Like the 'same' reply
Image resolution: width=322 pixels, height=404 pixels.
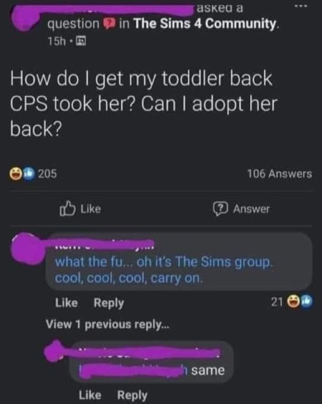coord(90,395)
